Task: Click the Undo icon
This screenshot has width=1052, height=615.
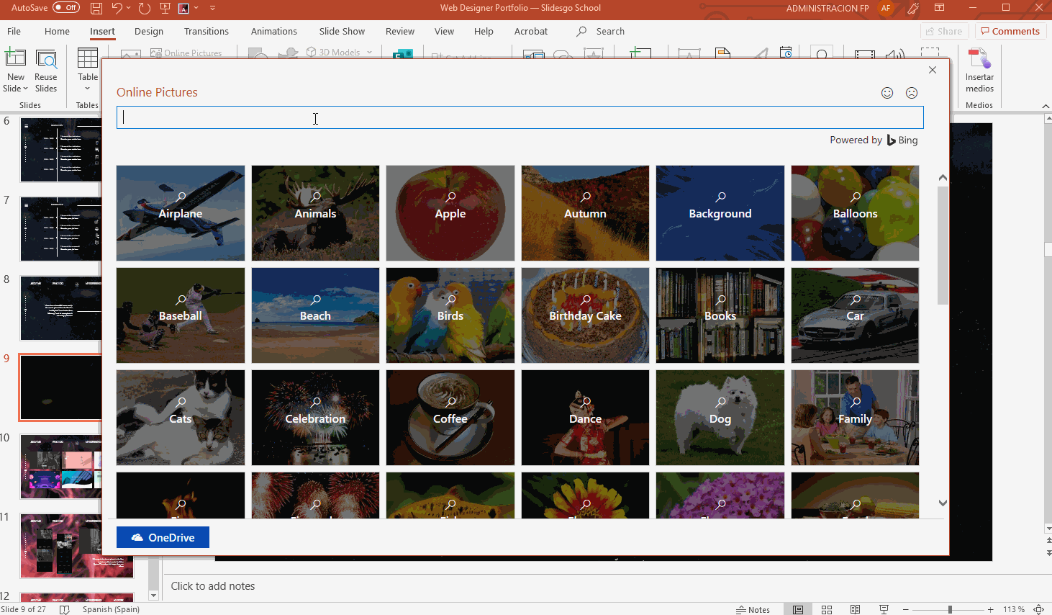Action: coord(117,8)
